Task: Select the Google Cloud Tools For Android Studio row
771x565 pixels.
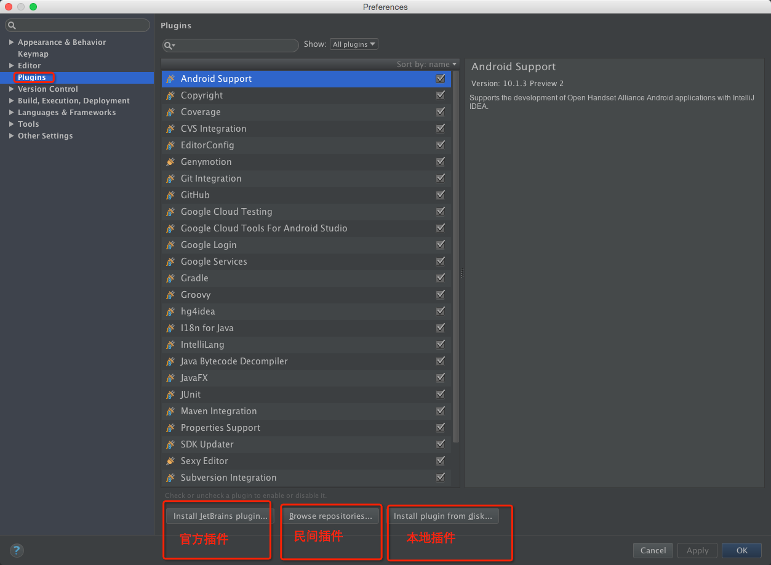Action: point(306,228)
